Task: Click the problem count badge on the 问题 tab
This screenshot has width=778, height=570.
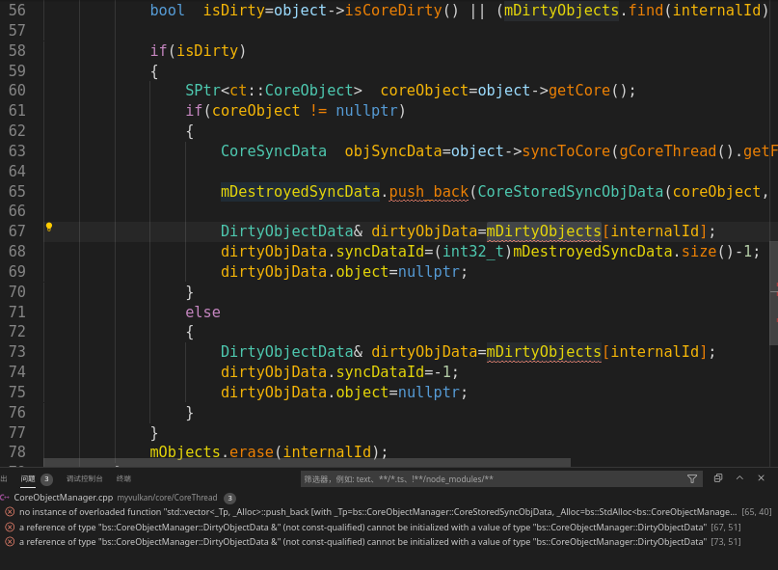Action: [46, 479]
